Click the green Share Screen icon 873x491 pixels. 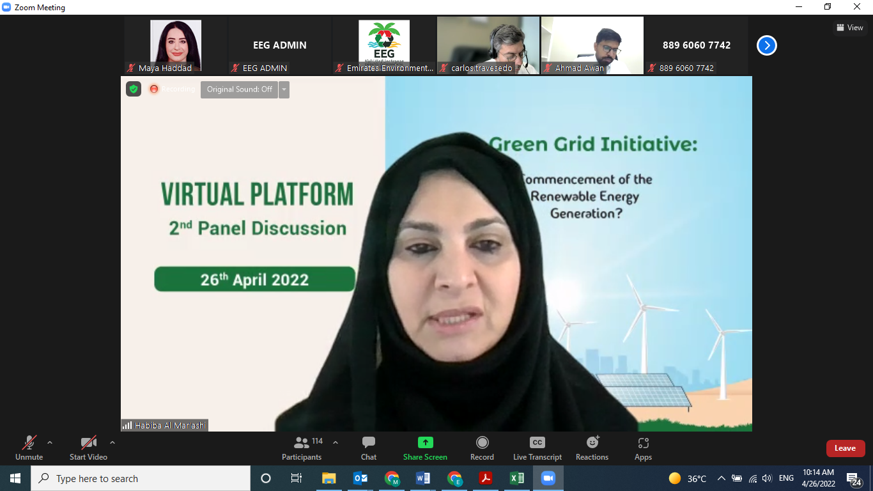pyautogui.click(x=425, y=442)
